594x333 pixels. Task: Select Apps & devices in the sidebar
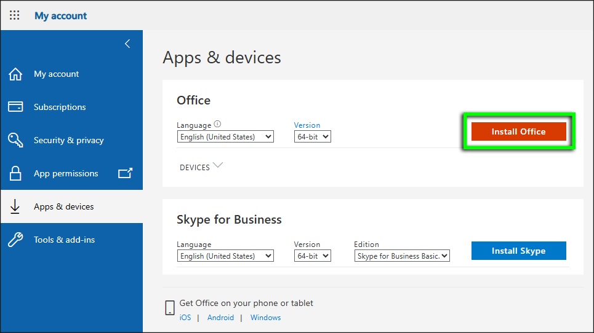[64, 206]
